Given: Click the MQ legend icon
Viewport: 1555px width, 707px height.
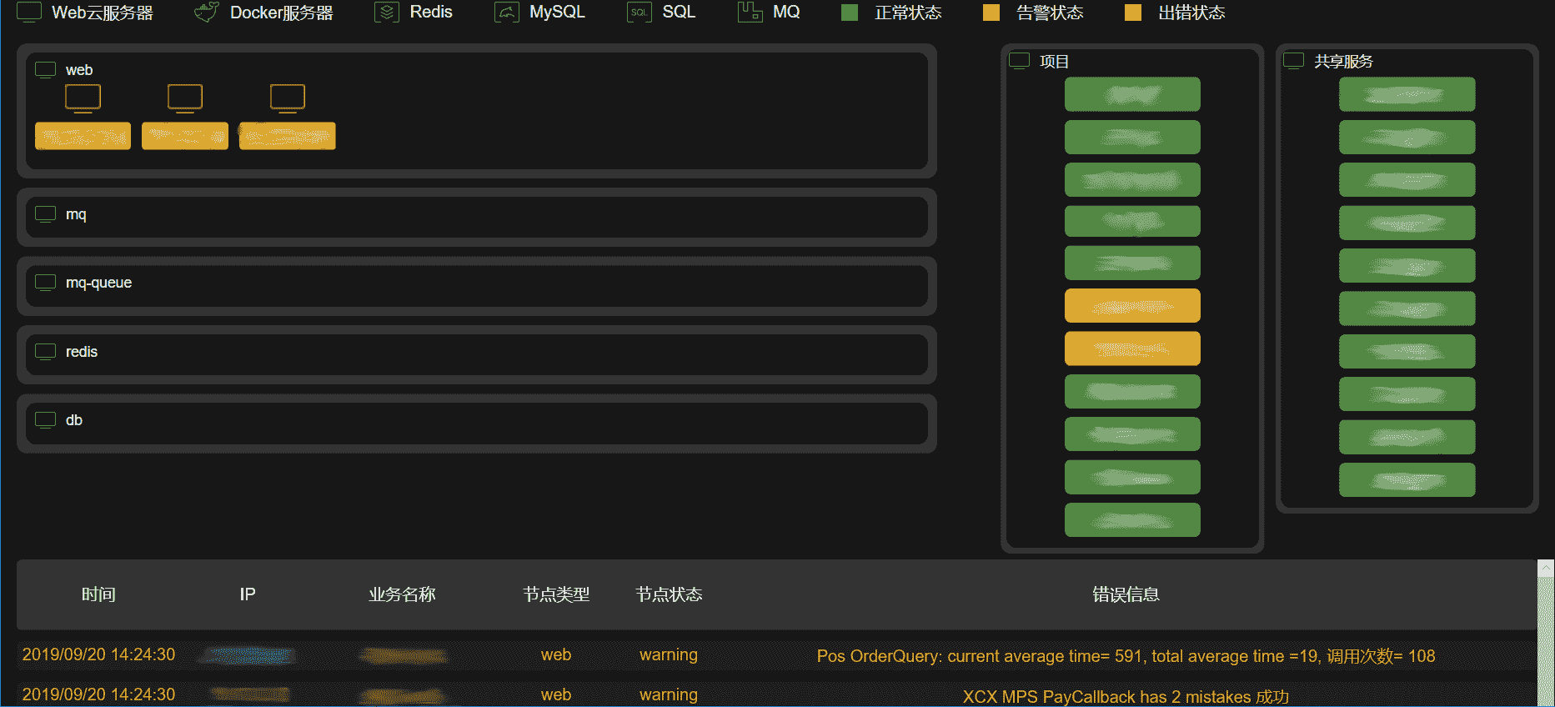Looking at the screenshot, I should click(750, 12).
